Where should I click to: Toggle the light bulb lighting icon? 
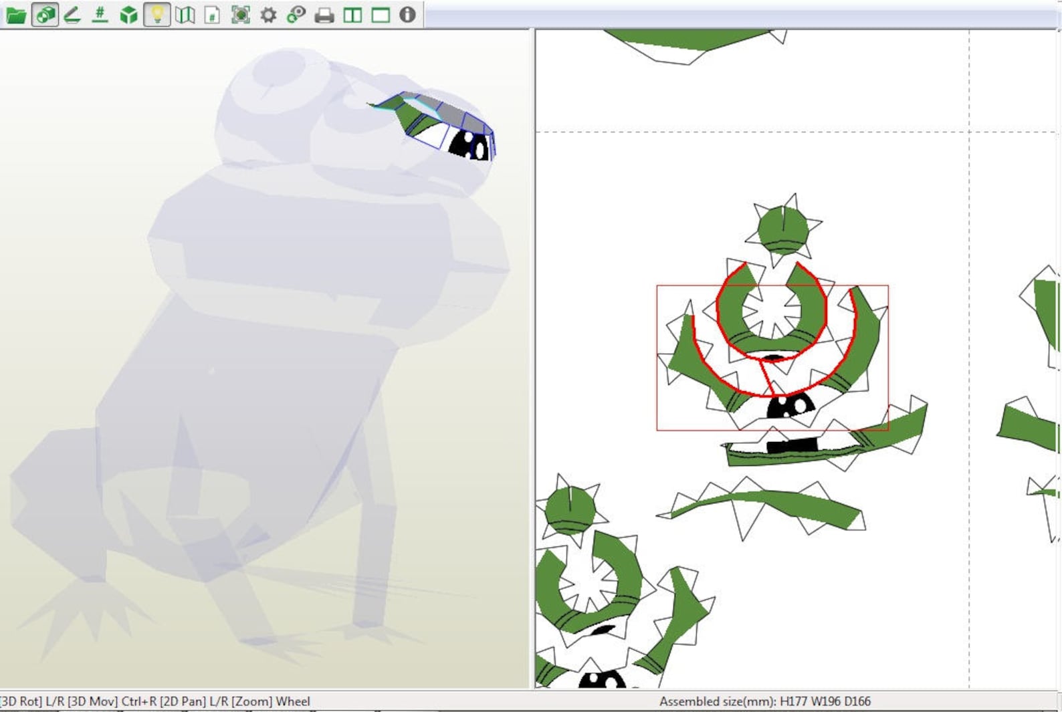coord(156,15)
